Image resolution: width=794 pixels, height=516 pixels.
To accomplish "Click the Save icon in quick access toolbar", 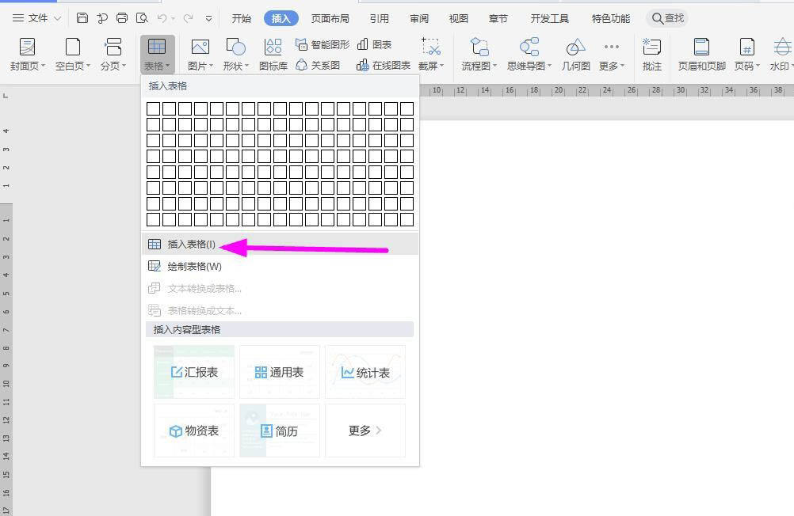I will coord(82,17).
